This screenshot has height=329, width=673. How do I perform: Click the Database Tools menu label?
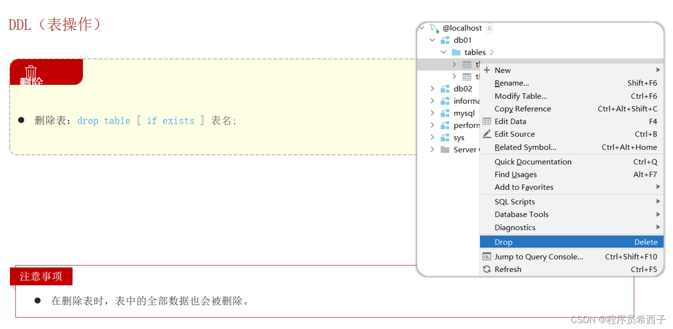coord(522,214)
